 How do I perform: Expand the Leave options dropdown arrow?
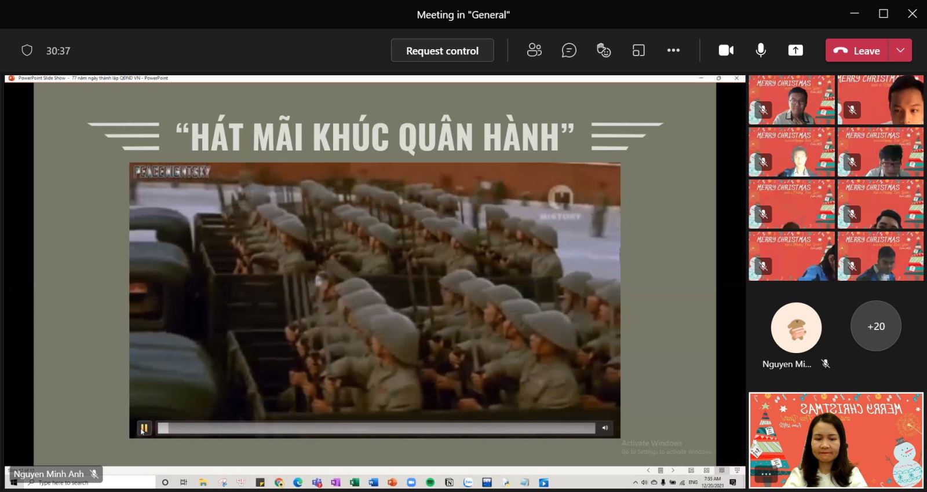900,50
